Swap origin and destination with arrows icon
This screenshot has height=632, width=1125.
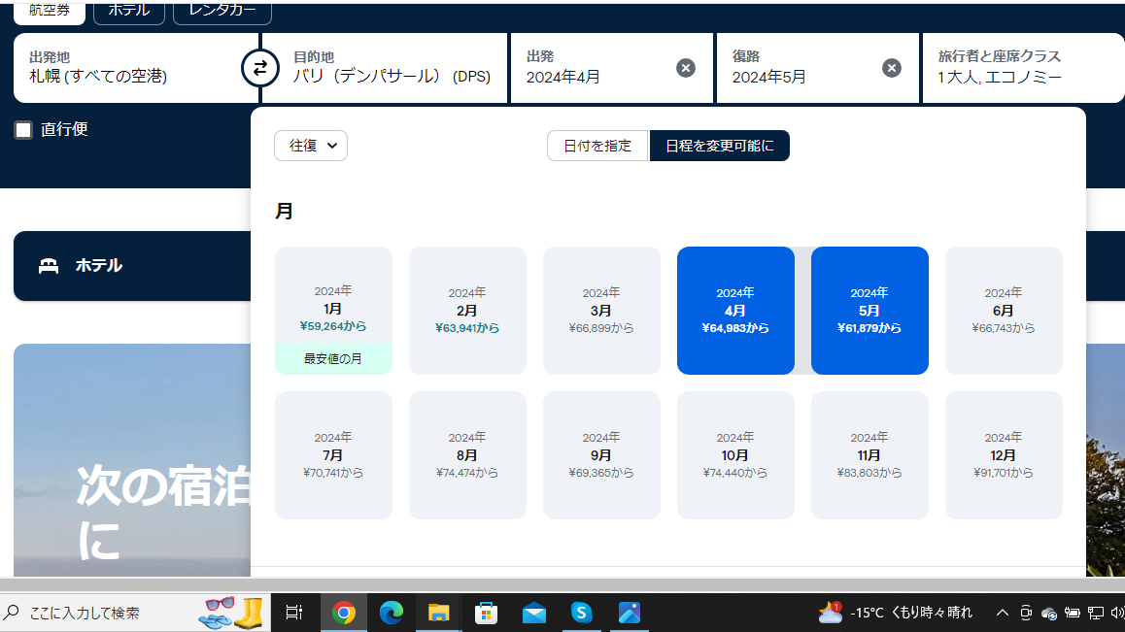pos(259,68)
